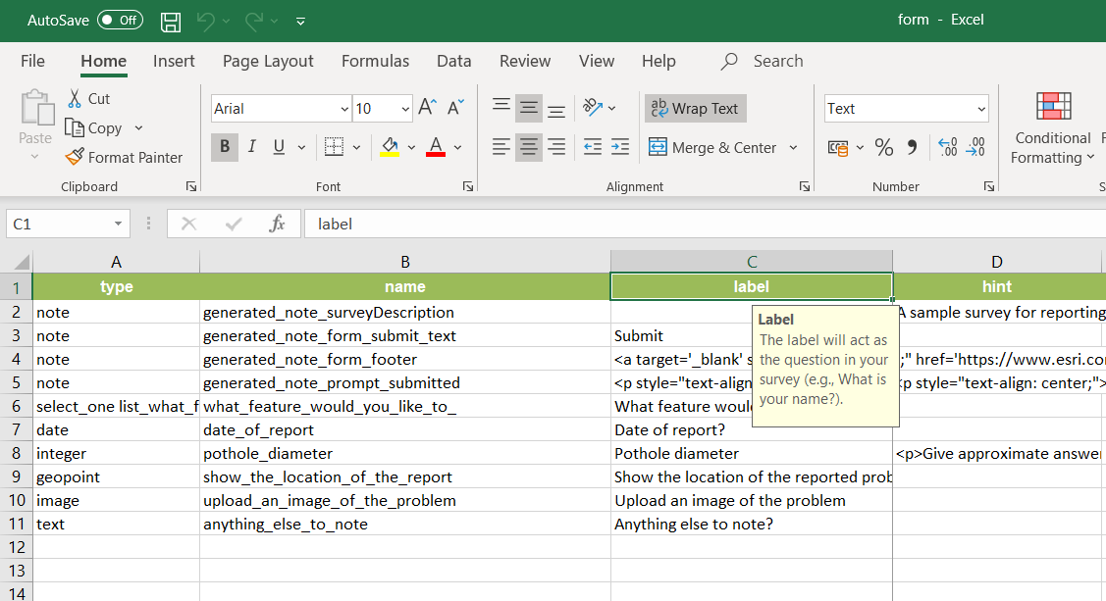Toggle Bold formatting off
Image resolution: width=1106 pixels, height=601 pixels.
pos(225,147)
